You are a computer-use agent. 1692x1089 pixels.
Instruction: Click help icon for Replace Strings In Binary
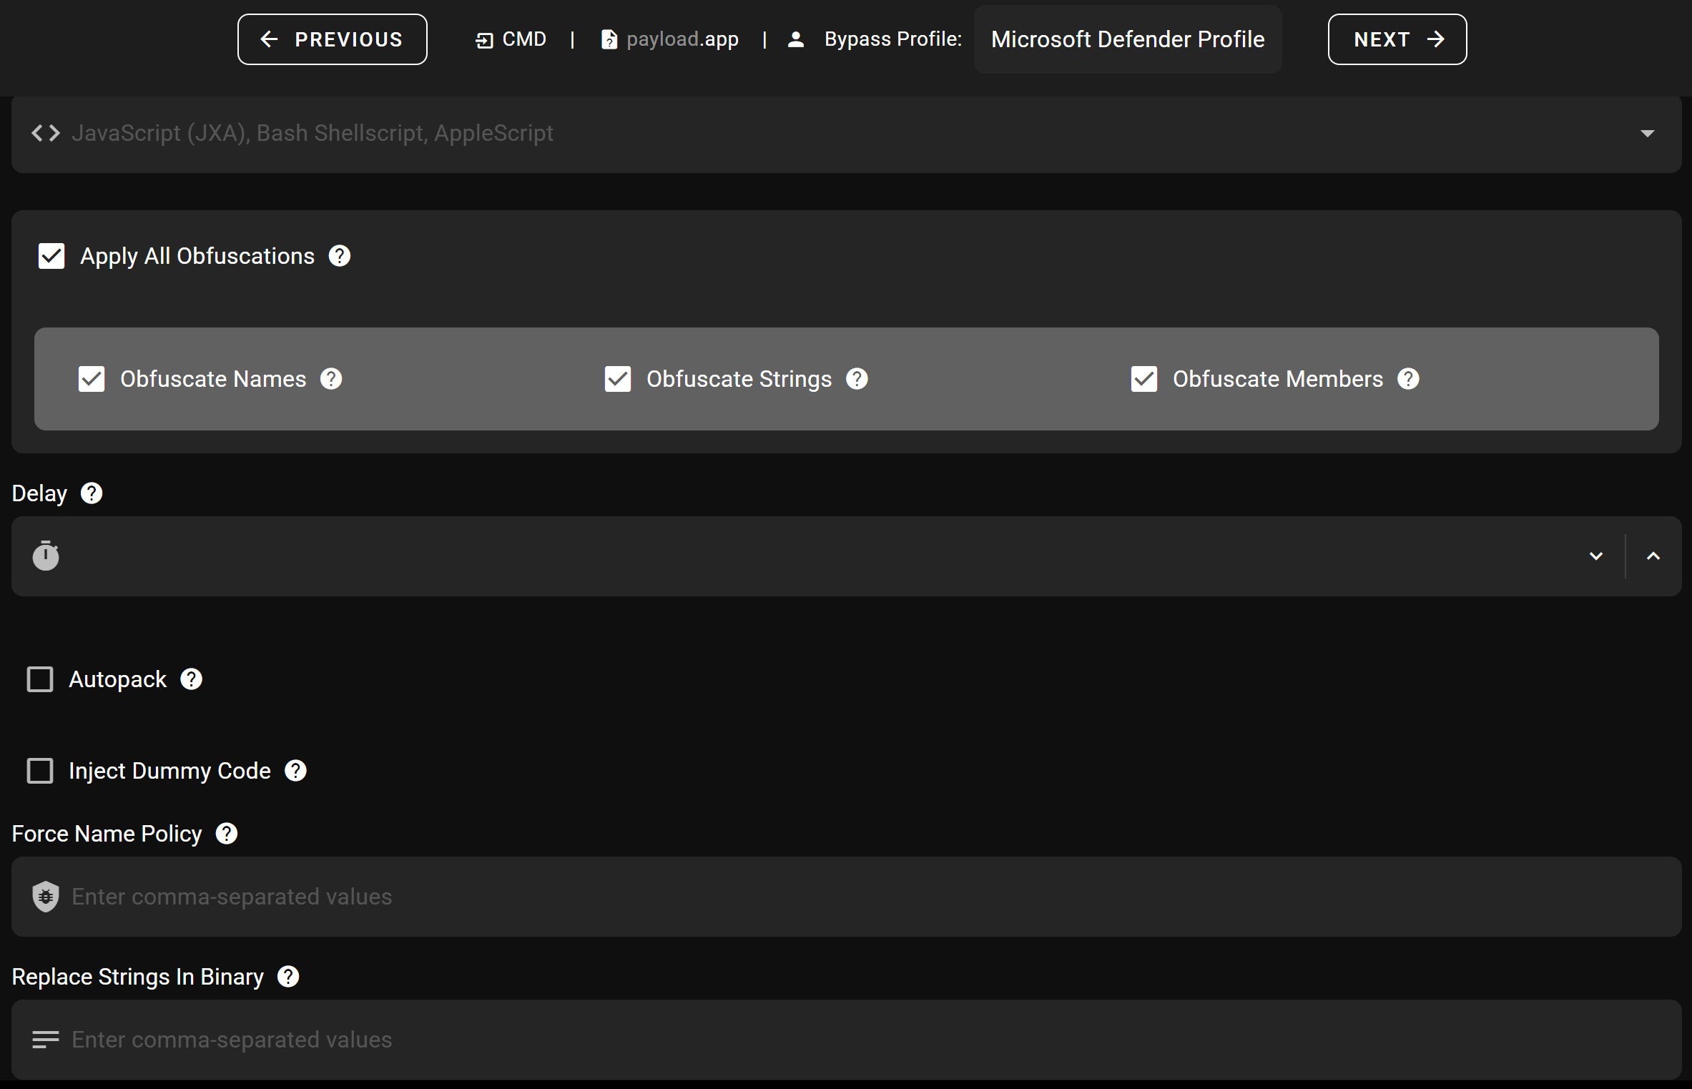click(x=288, y=977)
